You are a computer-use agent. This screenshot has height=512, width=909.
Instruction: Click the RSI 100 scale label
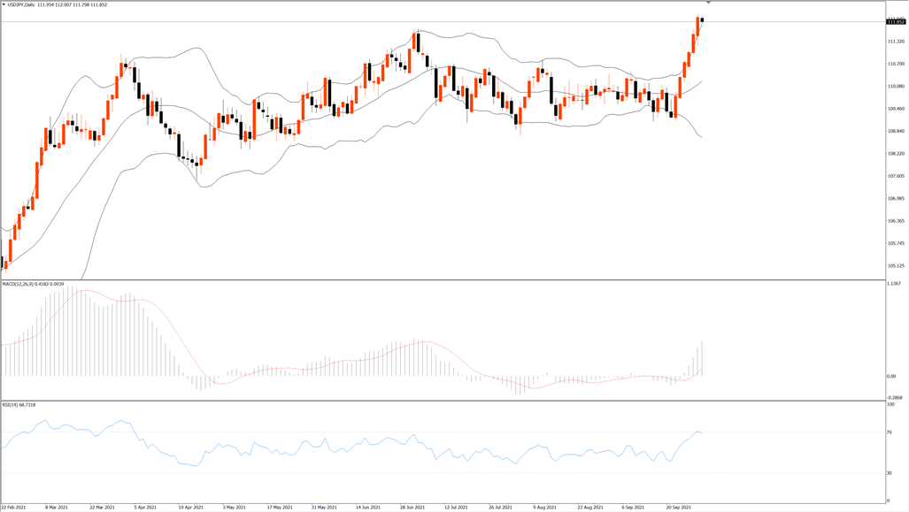tap(890, 404)
